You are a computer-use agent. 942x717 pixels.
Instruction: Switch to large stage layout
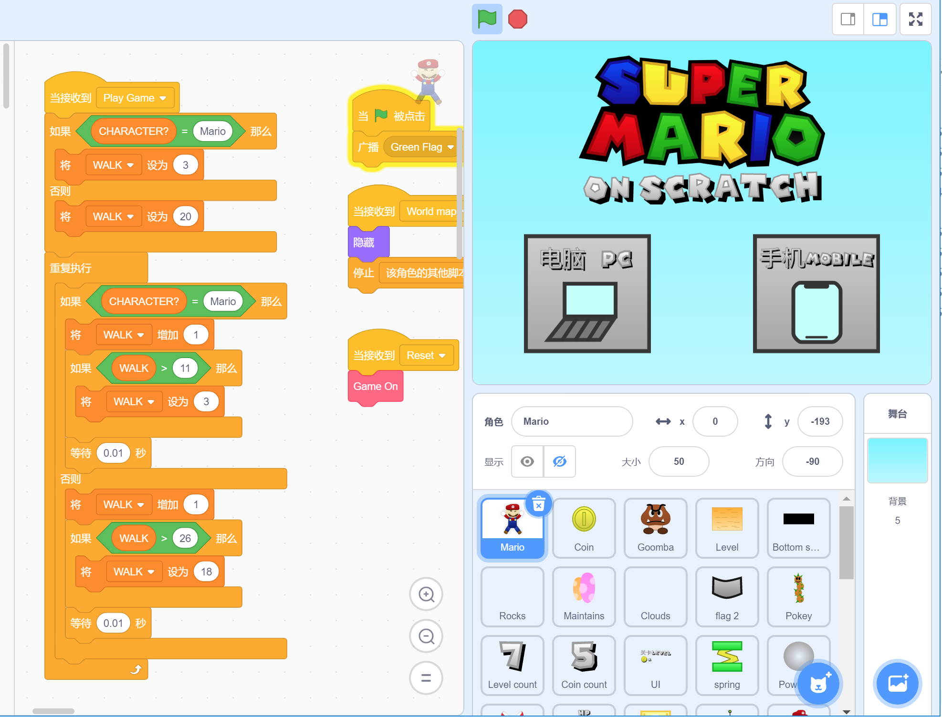[x=879, y=19]
